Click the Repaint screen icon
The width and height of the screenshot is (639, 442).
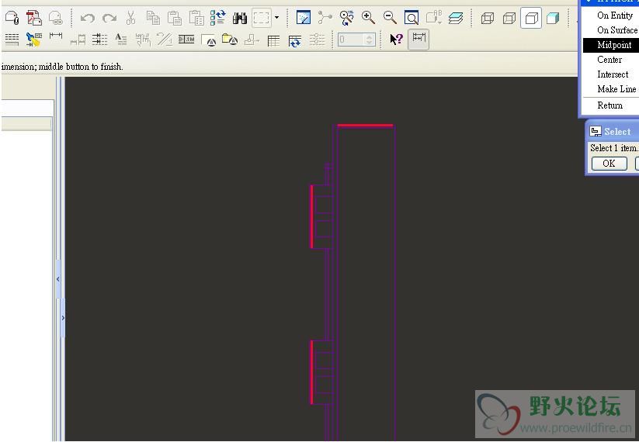click(304, 18)
